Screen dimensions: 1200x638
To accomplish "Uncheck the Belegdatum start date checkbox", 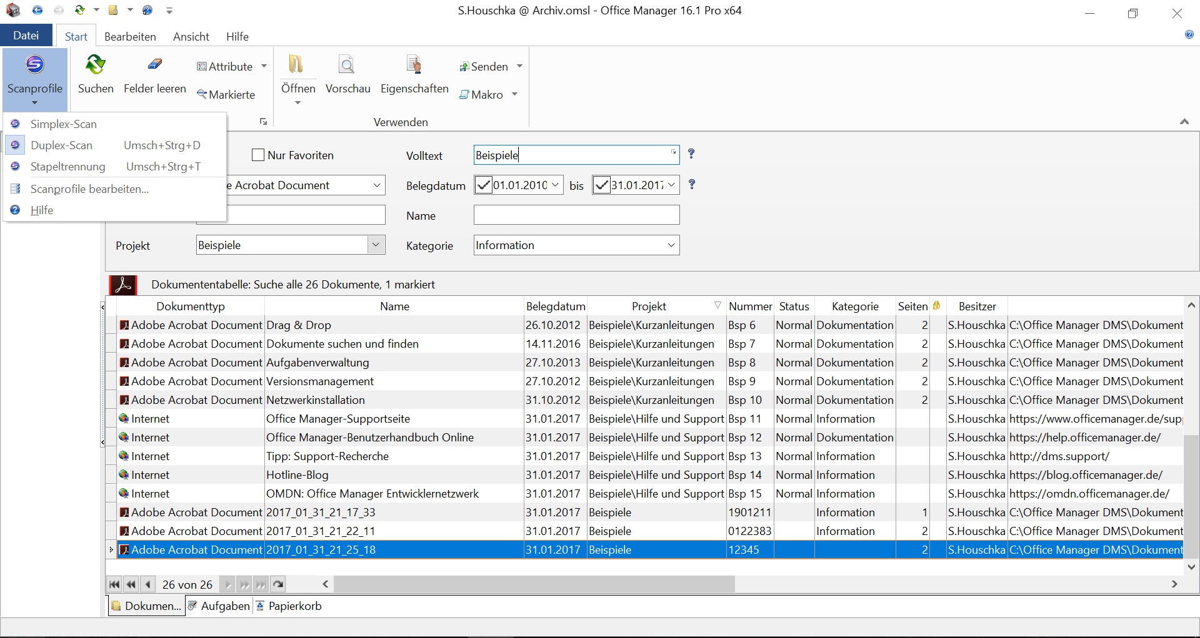I will pos(483,185).
